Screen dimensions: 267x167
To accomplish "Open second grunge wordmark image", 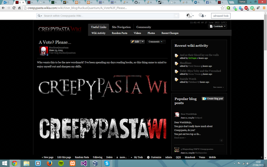I will tap(103, 128).
